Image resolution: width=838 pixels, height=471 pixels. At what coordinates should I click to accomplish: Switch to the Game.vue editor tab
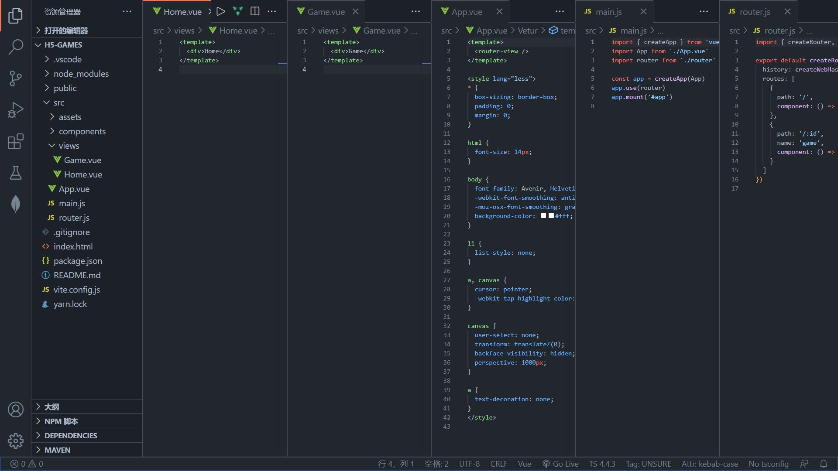(x=326, y=12)
